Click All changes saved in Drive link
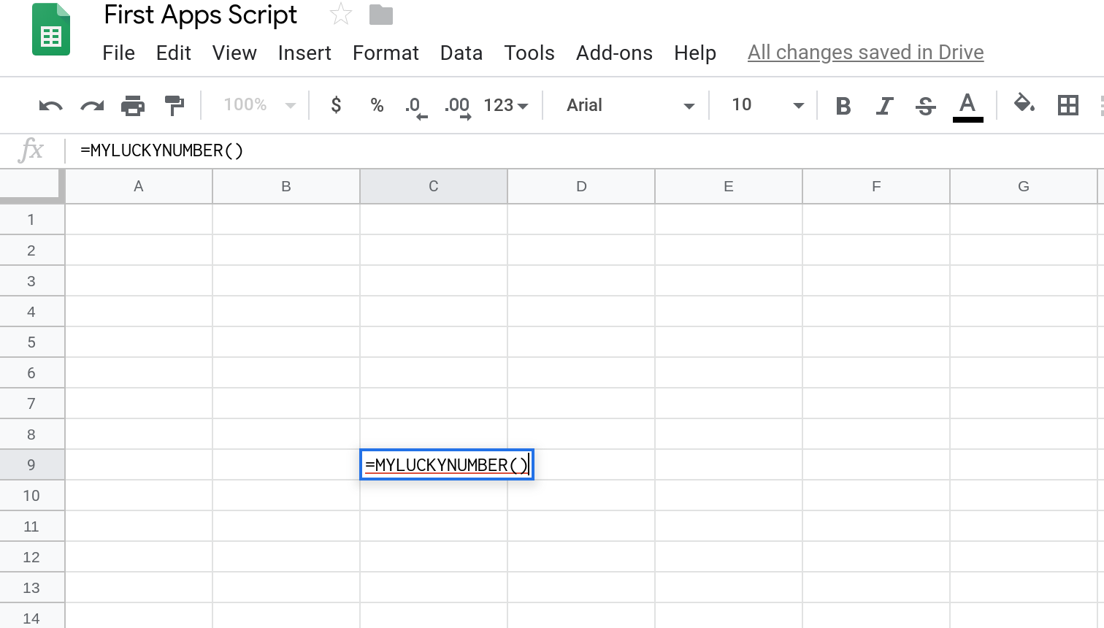This screenshot has width=1104, height=628. click(866, 53)
